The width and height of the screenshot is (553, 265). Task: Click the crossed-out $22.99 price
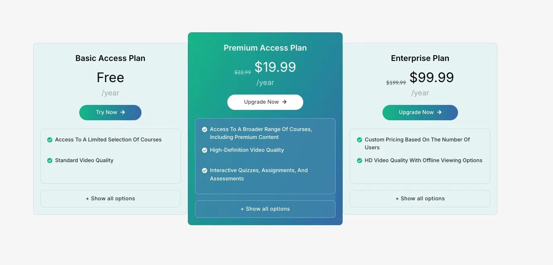(242, 72)
